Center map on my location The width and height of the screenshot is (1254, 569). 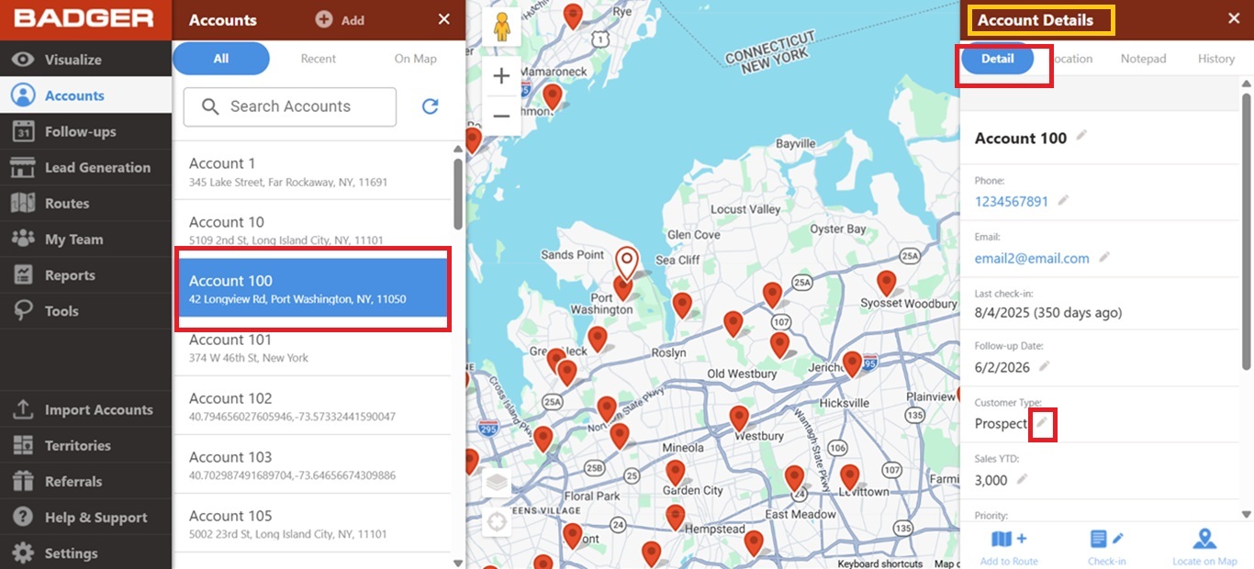[x=497, y=522]
